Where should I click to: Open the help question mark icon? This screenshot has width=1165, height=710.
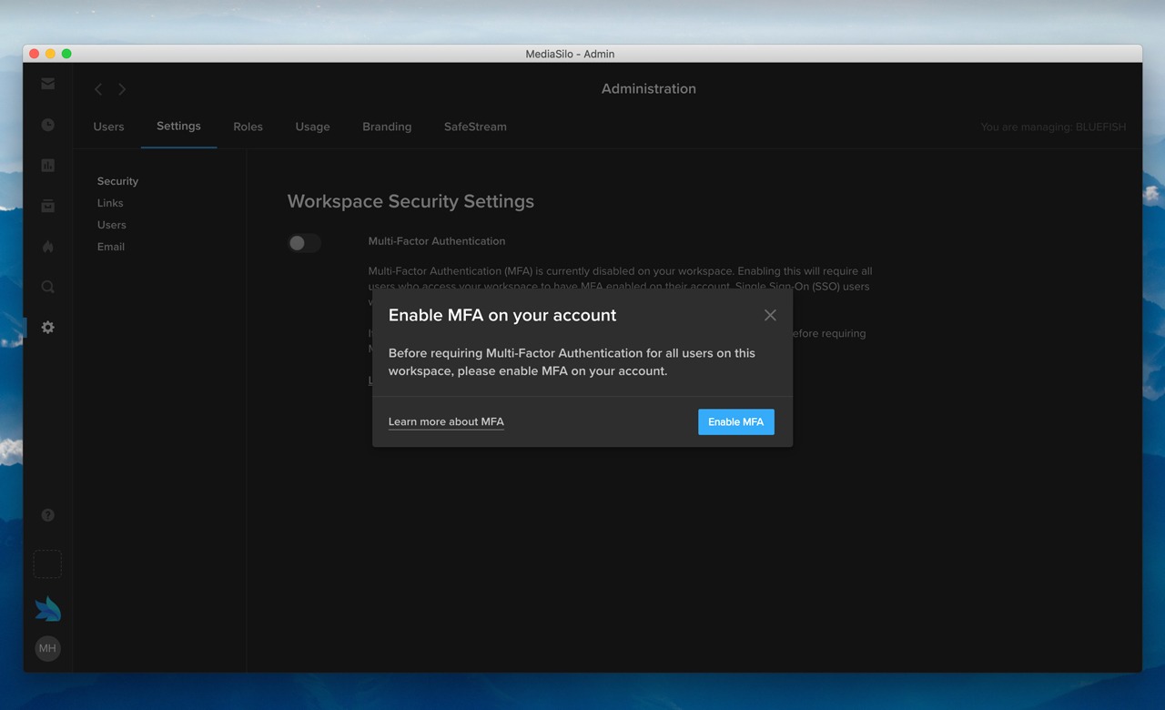(47, 514)
